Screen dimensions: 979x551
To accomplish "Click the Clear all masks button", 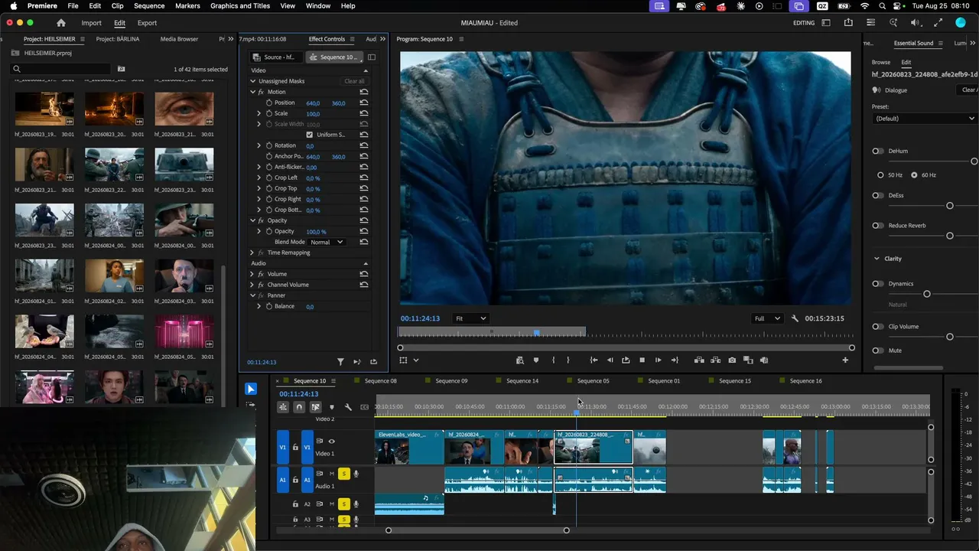I will click(354, 81).
